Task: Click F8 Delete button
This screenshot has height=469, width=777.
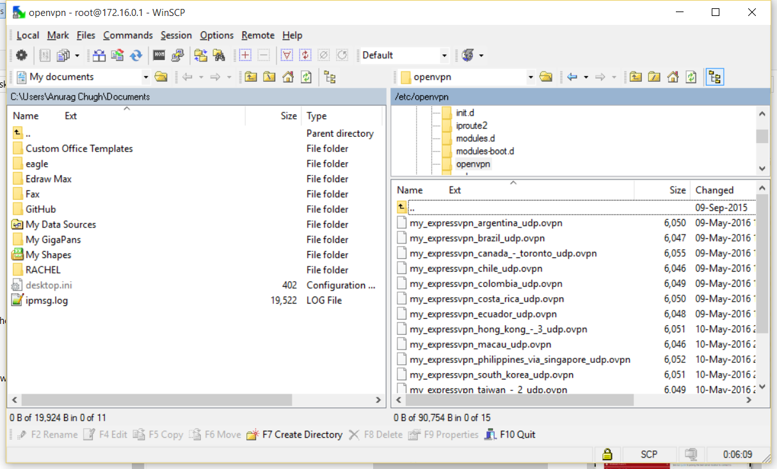Action: (x=376, y=434)
